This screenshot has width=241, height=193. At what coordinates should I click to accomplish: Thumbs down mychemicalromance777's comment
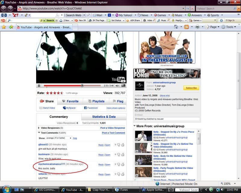tap(118, 165)
